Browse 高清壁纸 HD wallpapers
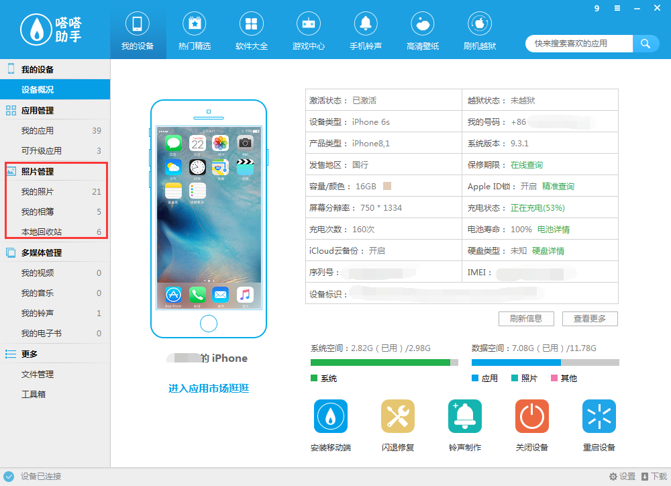 point(422,30)
